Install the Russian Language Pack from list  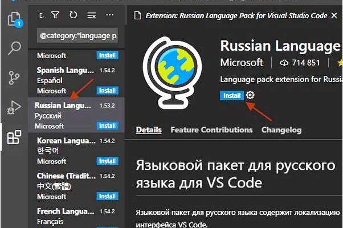[108, 126]
